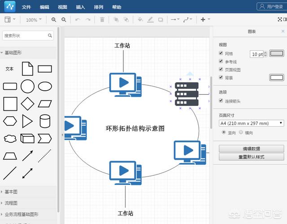Open the 插入 menu
Image resolution: width=287 pixels, height=224 pixels.
pos(81,7)
